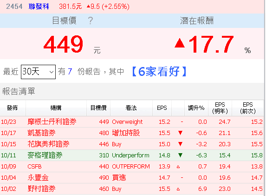This screenshot has height=196, width=266.
Task: Click the target price 310 cell
Action: 104,155
